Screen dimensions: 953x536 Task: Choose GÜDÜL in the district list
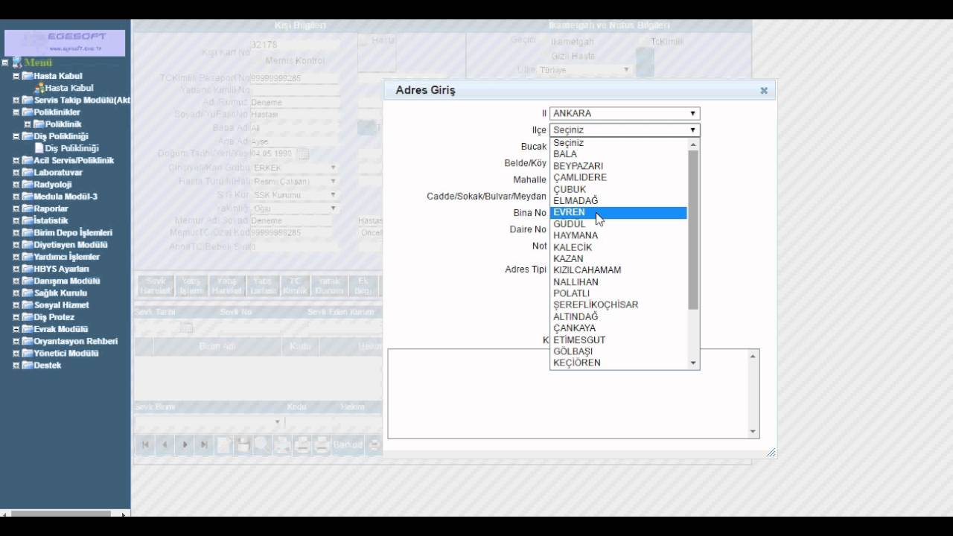[618, 224]
